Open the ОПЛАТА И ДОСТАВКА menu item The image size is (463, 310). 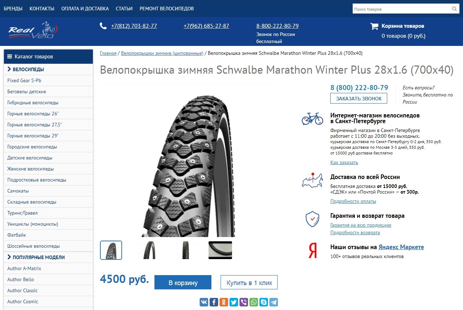click(85, 9)
